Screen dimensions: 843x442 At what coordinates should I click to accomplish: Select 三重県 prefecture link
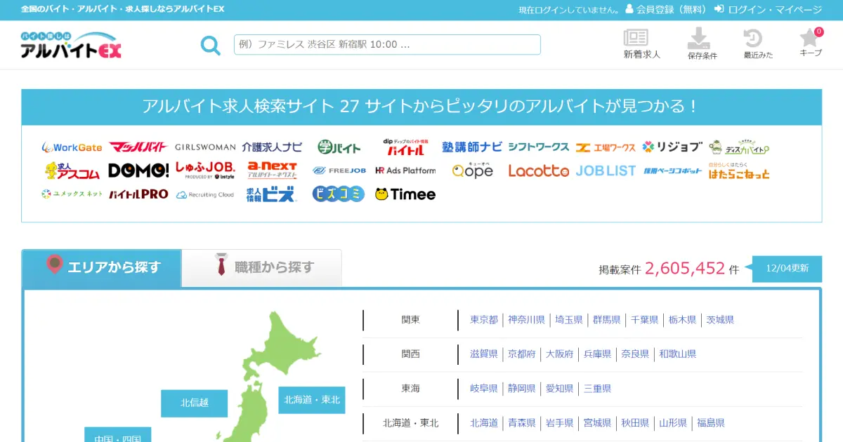click(598, 389)
